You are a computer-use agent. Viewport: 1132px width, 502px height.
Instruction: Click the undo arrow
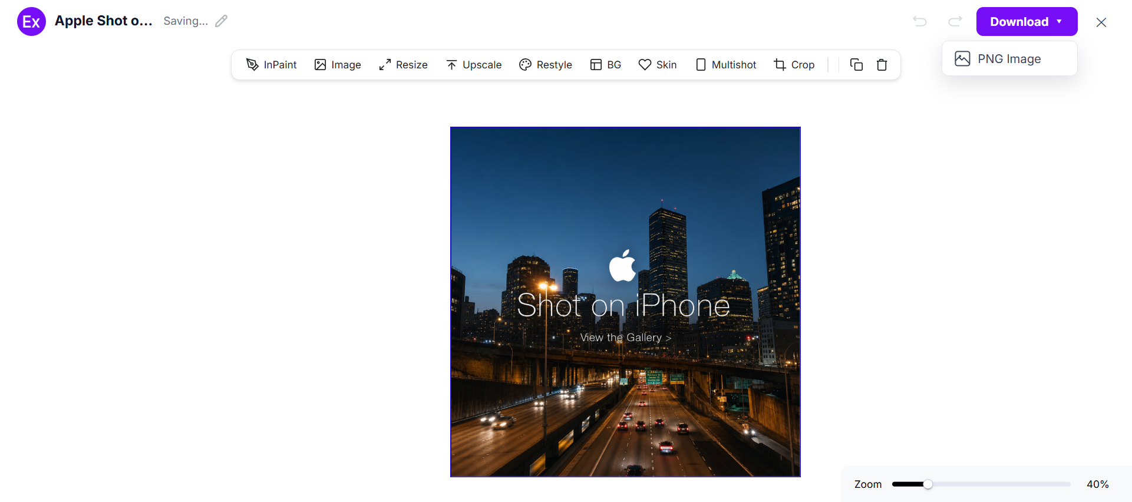click(920, 22)
